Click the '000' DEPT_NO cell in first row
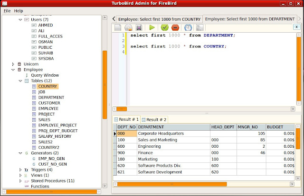Viewport: 304px width, 196px height. pyautogui.click(x=127, y=134)
